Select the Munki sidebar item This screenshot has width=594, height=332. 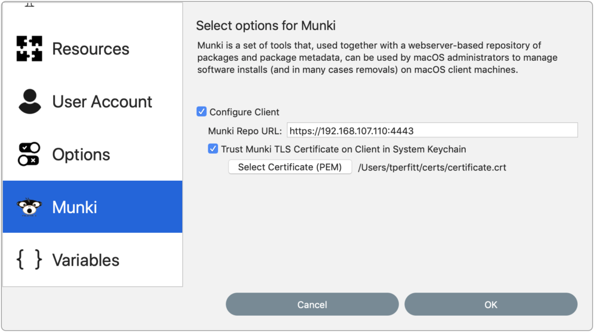click(92, 207)
